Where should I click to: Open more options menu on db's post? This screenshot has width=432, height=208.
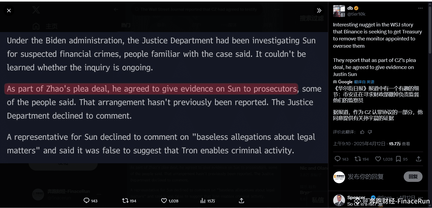(420, 8)
